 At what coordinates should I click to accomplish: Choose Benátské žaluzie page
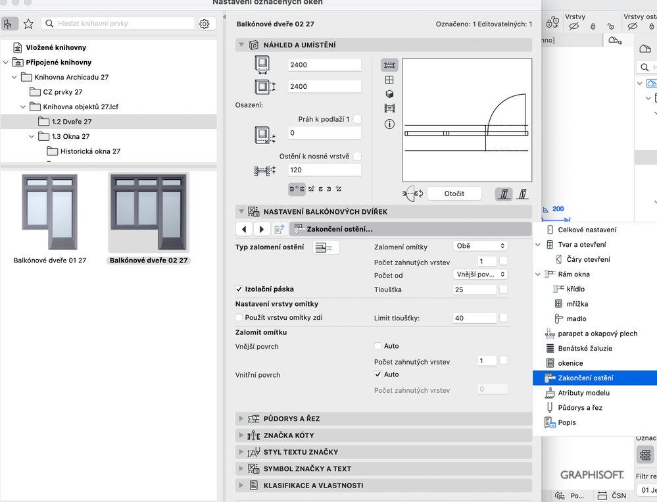pyautogui.click(x=585, y=349)
